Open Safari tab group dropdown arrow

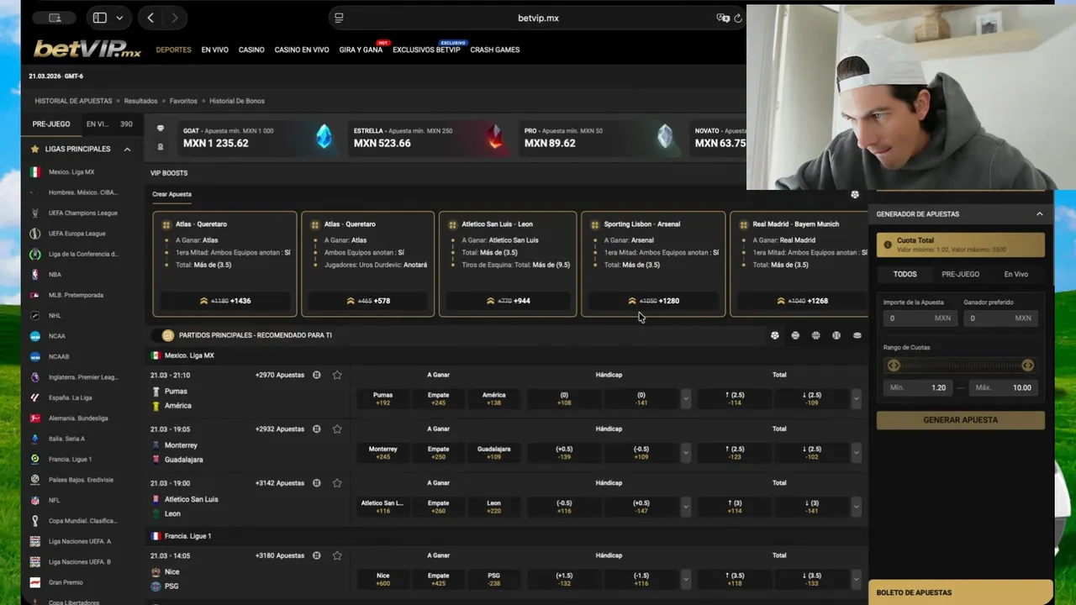[119, 18]
